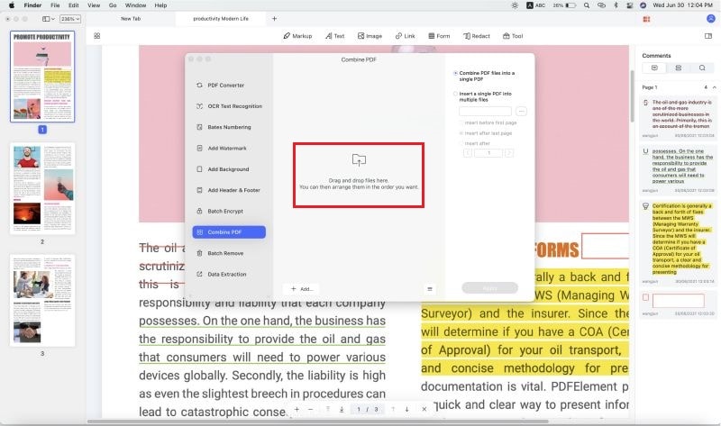Jump to first page icon
Screen dimensions: 721x426
pos(328,409)
